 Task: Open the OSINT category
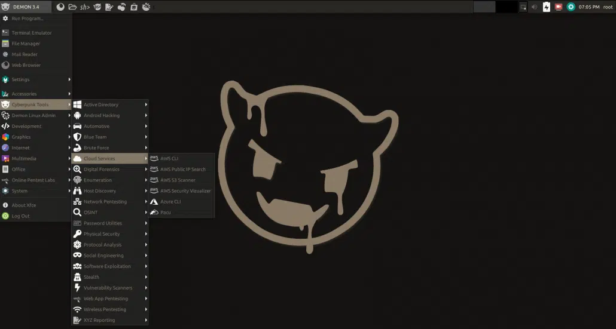110,212
